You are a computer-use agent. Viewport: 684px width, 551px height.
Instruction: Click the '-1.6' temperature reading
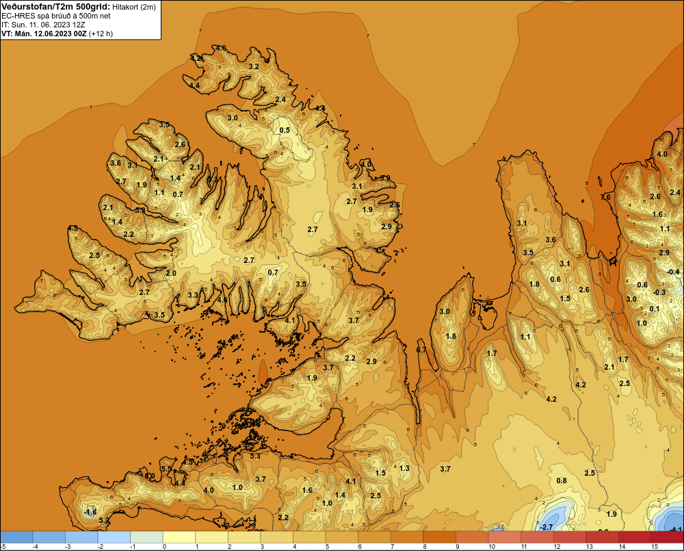point(90,512)
